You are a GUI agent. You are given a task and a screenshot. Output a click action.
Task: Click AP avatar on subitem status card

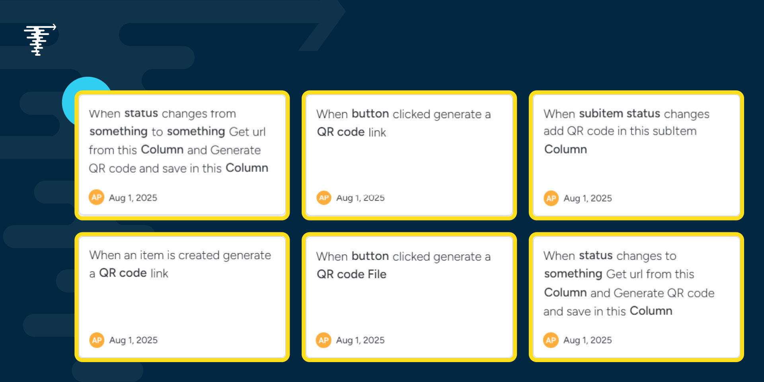(x=551, y=198)
